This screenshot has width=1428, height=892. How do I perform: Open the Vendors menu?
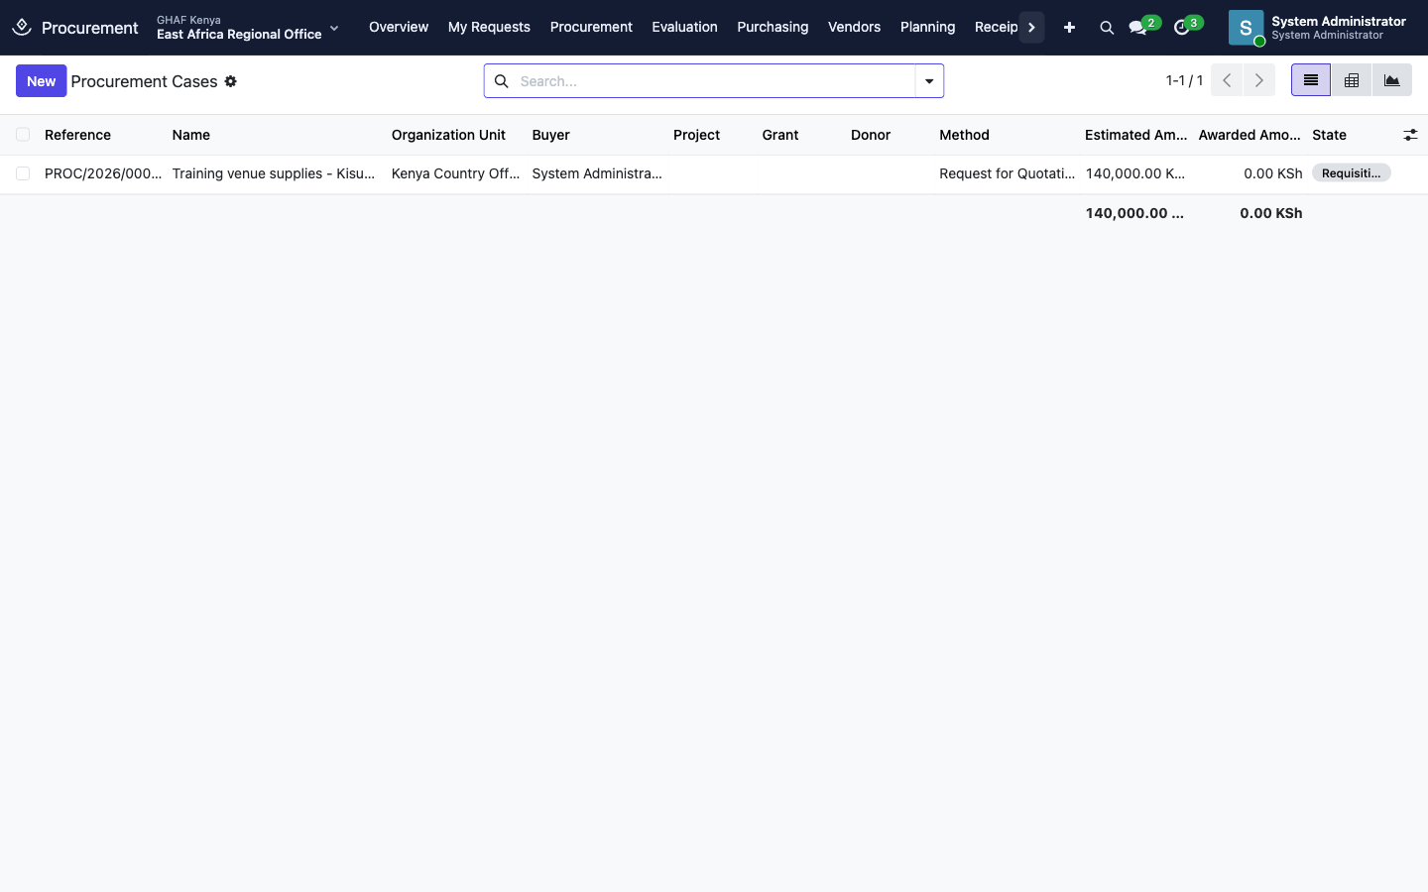854,28
